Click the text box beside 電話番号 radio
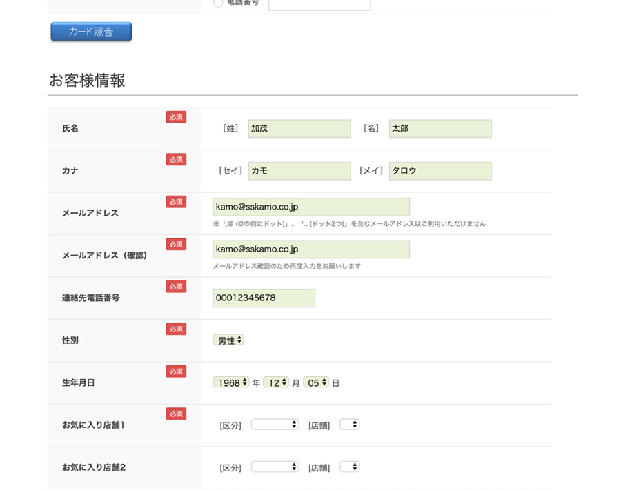621x490 pixels. pyautogui.click(x=319, y=4)
